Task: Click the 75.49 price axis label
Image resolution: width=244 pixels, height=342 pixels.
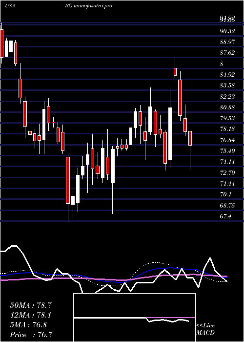Action: tap(227, 151)
